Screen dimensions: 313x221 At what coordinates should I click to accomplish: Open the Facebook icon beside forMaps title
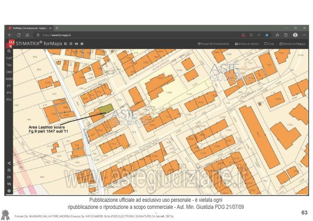click(66, 44)
